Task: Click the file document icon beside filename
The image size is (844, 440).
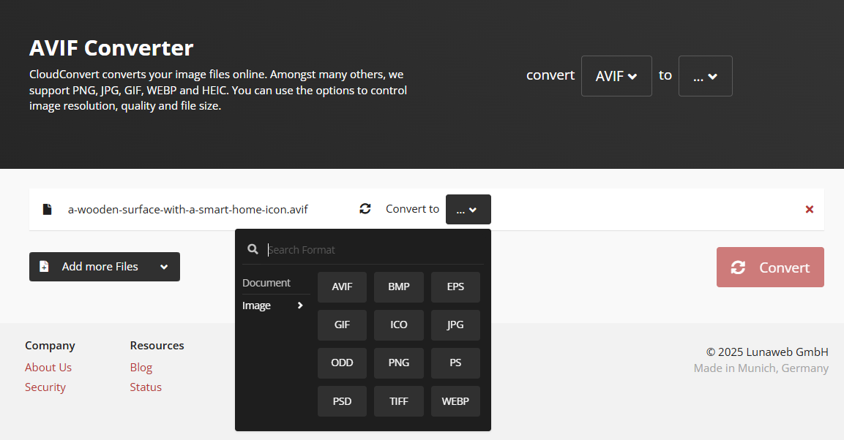Action: tap(48, 210)
